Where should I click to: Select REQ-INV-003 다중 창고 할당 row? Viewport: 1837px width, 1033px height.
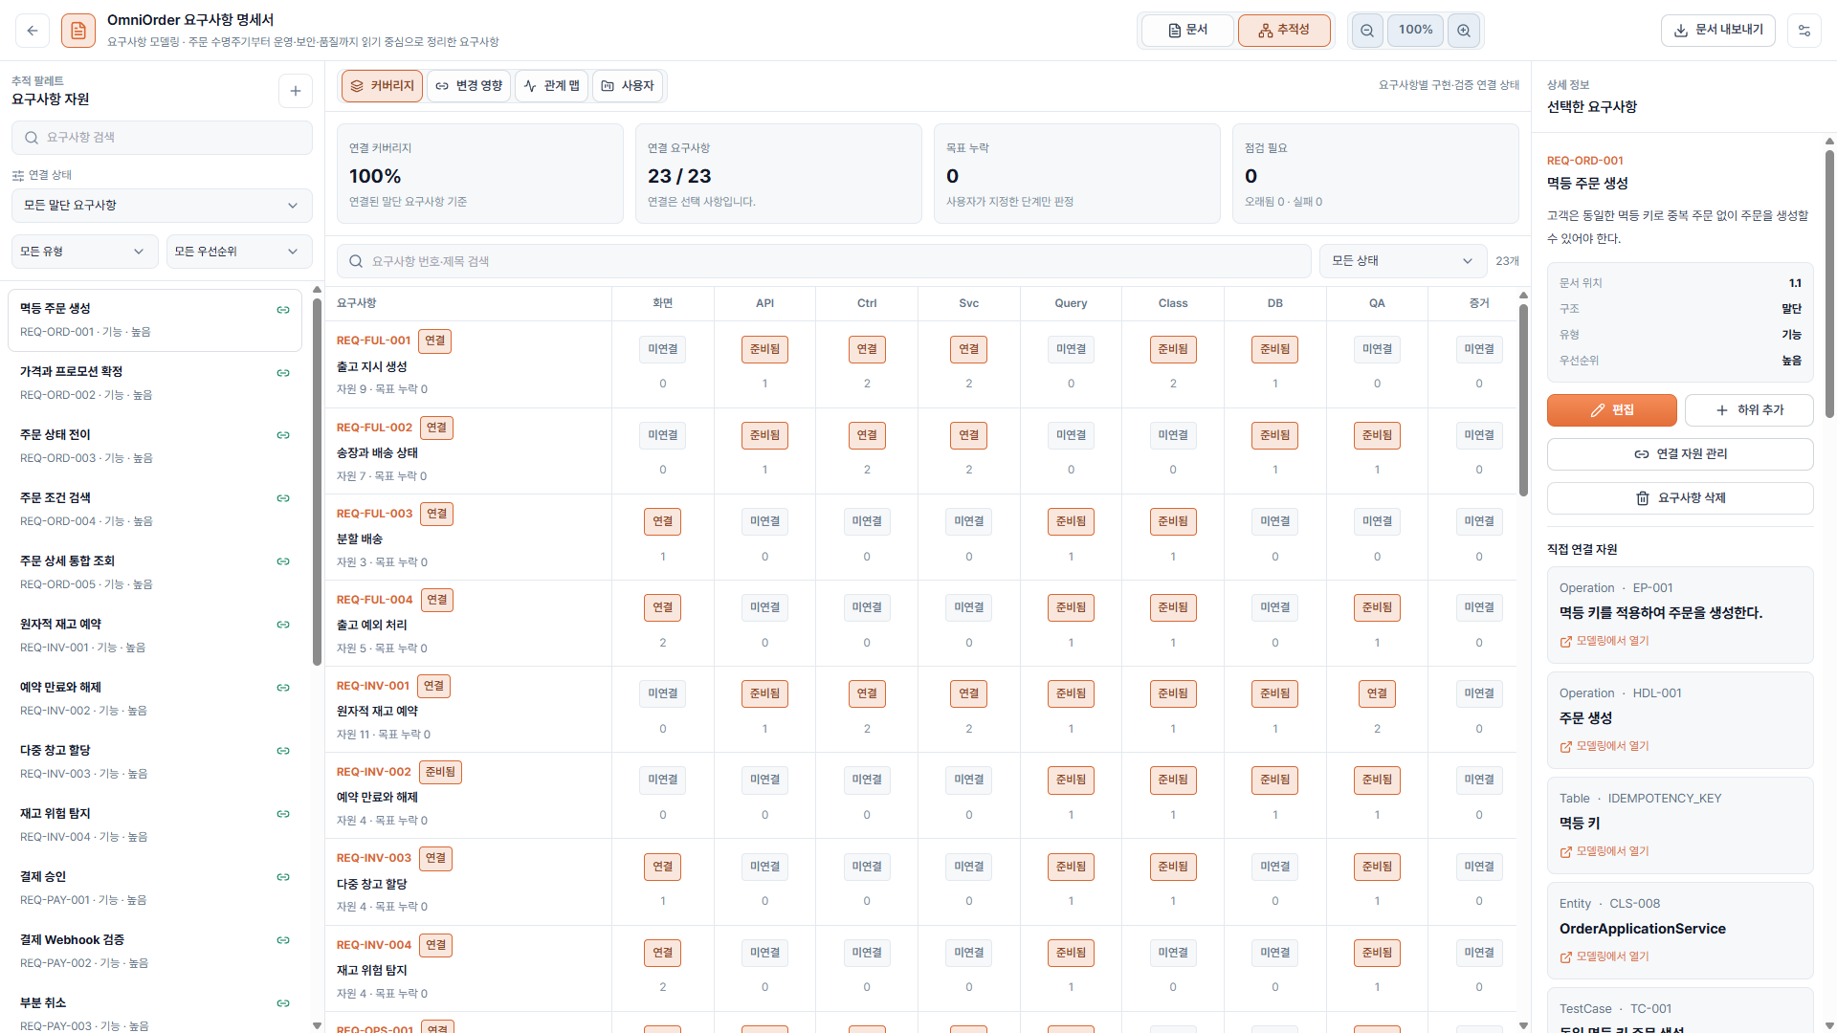pyautogui.click(x=920, y=883)
